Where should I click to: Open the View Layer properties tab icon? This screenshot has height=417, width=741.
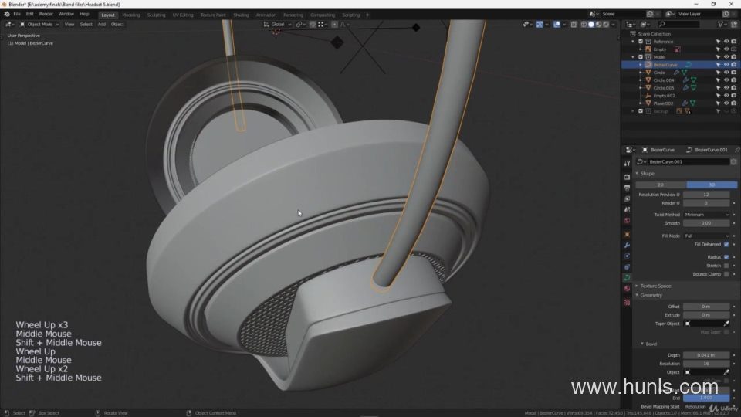(x=627, y=199)
